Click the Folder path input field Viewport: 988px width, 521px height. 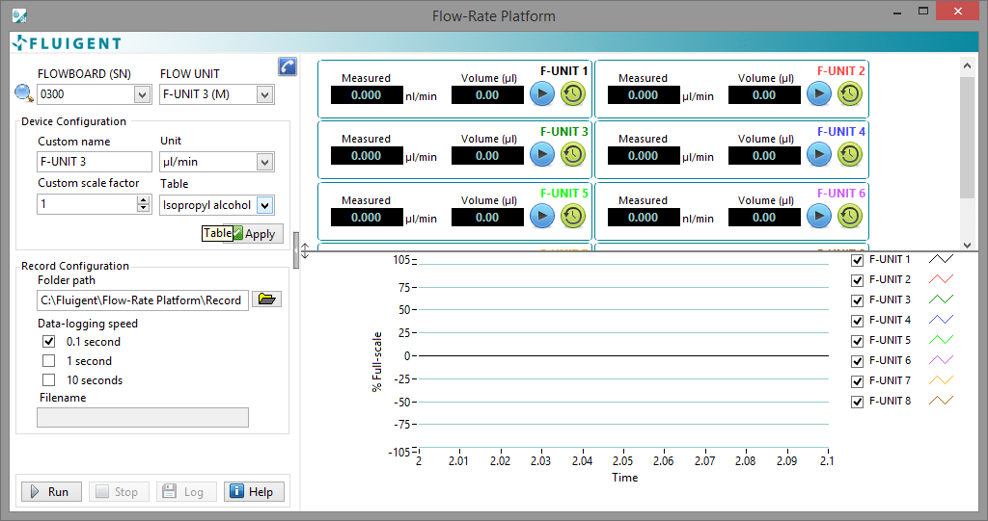(143, 300)
